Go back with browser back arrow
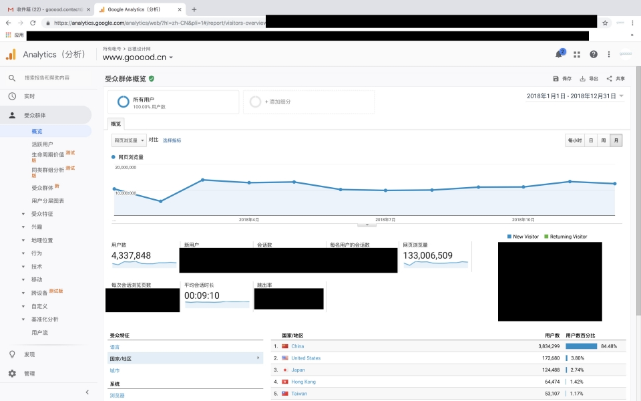The height and width of the screenshot is (401, 641). point(8,23)
